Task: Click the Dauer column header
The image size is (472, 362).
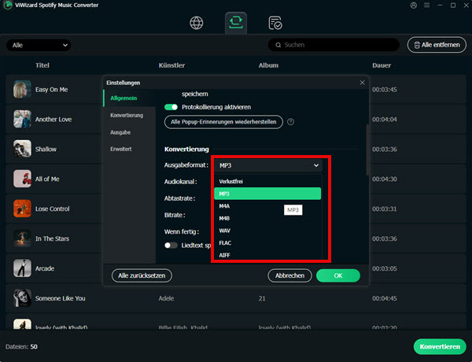Action: tap(382, 65)
